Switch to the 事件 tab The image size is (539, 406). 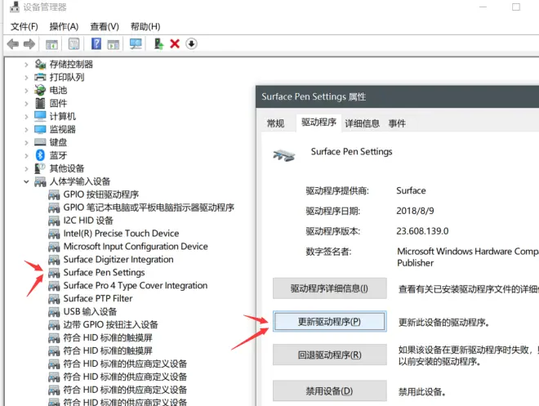[397, 123]
